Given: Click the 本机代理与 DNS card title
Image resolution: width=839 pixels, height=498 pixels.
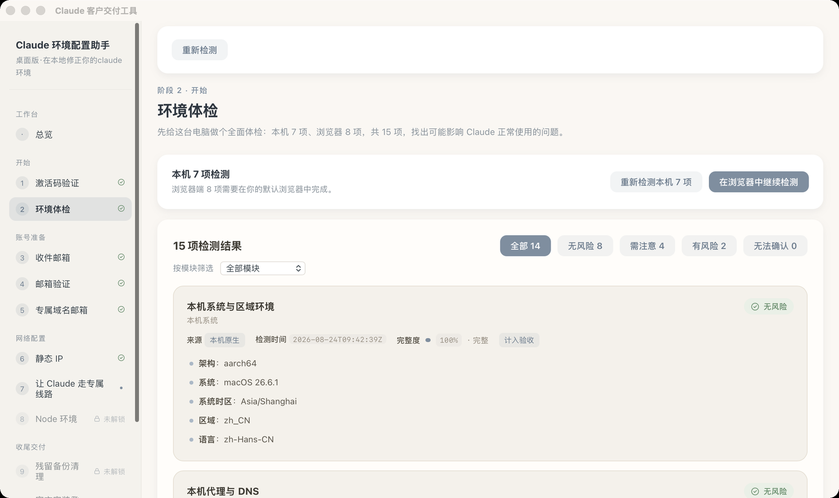Looking at the screenshot, I should [x=223, y=491].
